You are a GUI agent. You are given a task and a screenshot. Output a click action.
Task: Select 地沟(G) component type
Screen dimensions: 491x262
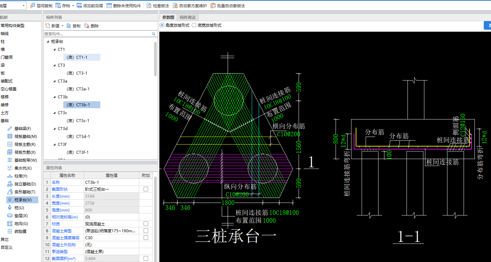pyautogui.click(x=17, y=223)
